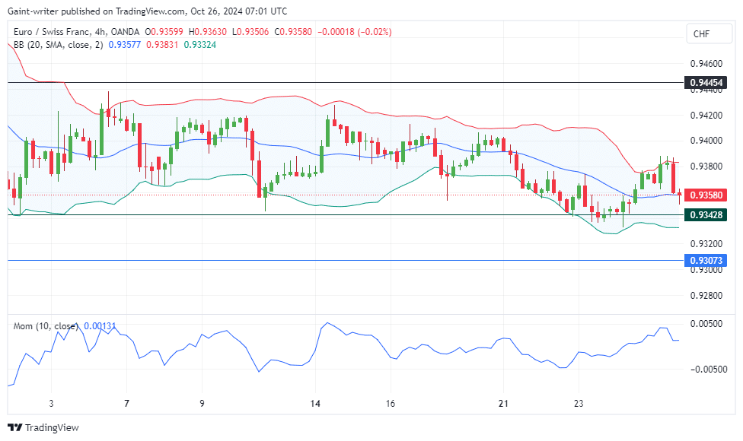This screenshot has height=441, width=743.
Task: Click the 0.93200 price axis label
Action: point(706,243)
